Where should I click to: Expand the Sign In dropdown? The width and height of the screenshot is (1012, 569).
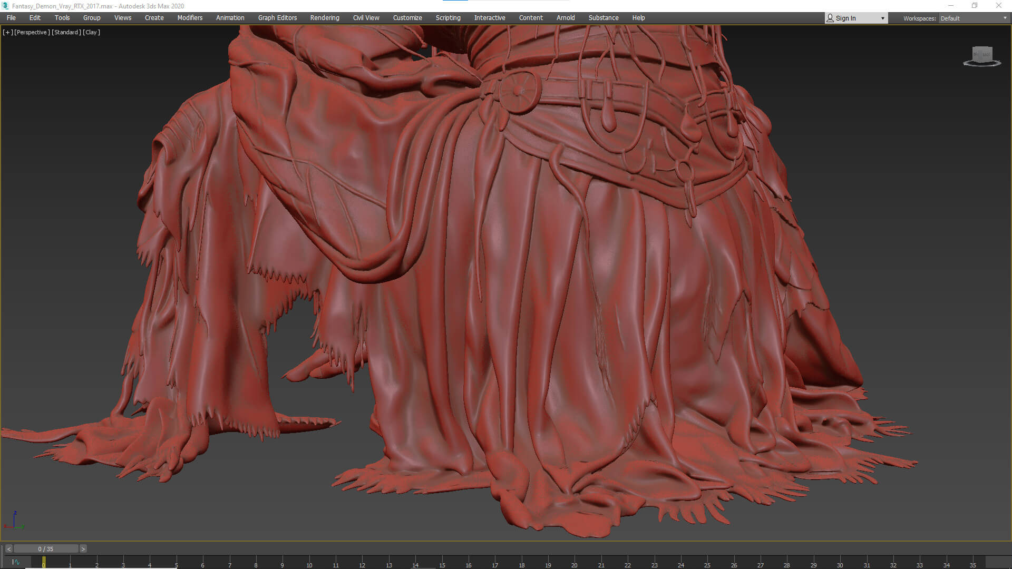(883, 18)
